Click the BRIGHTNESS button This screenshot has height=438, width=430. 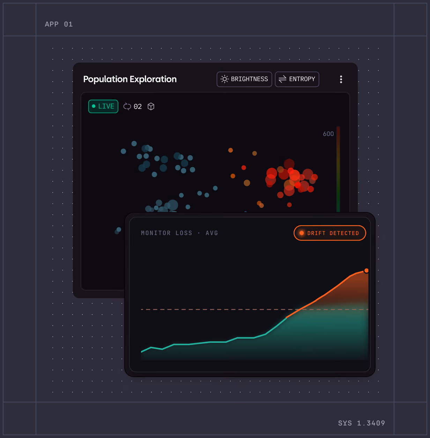pos(244,79)
